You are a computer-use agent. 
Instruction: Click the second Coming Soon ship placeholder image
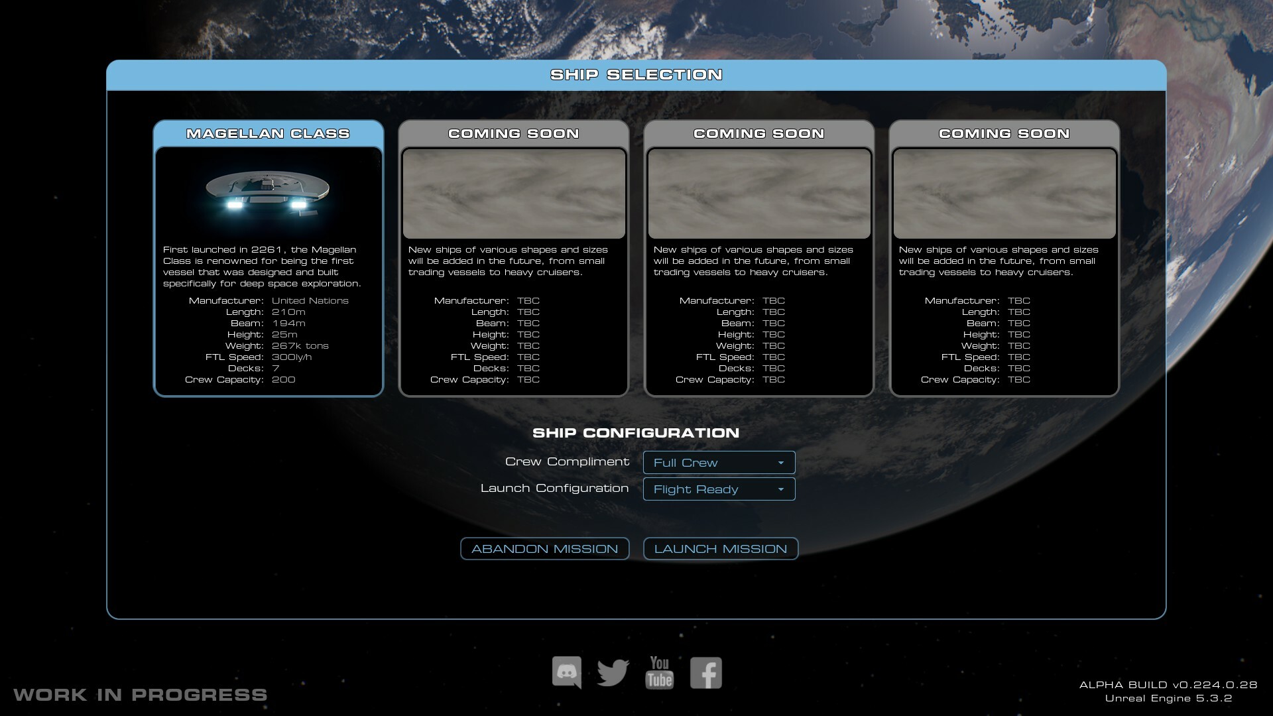tap(514, 193)
